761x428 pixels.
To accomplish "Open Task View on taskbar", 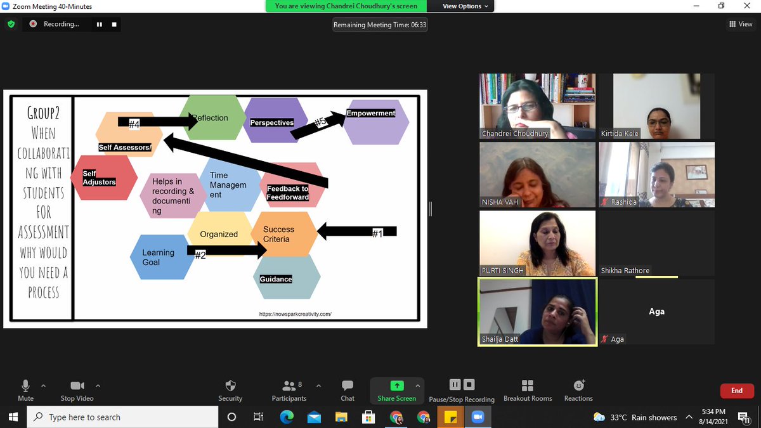I will [258, 417].
